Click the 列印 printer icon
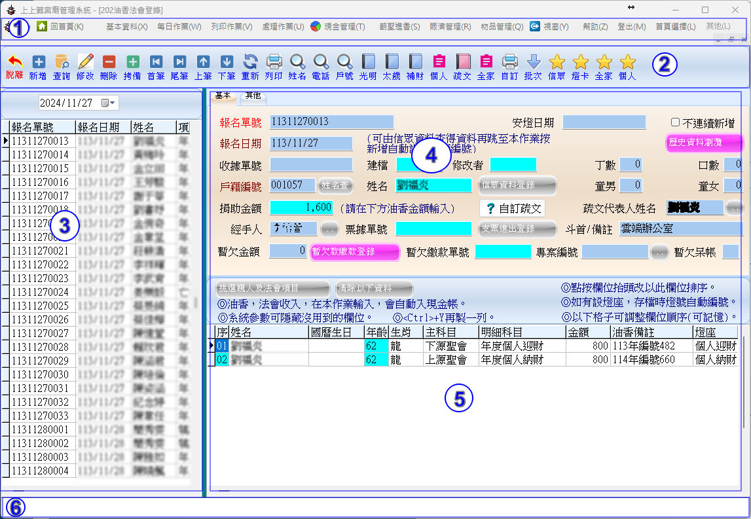Image resolution: width=751 pixels, height=519 pixels. tap(274, 63)
